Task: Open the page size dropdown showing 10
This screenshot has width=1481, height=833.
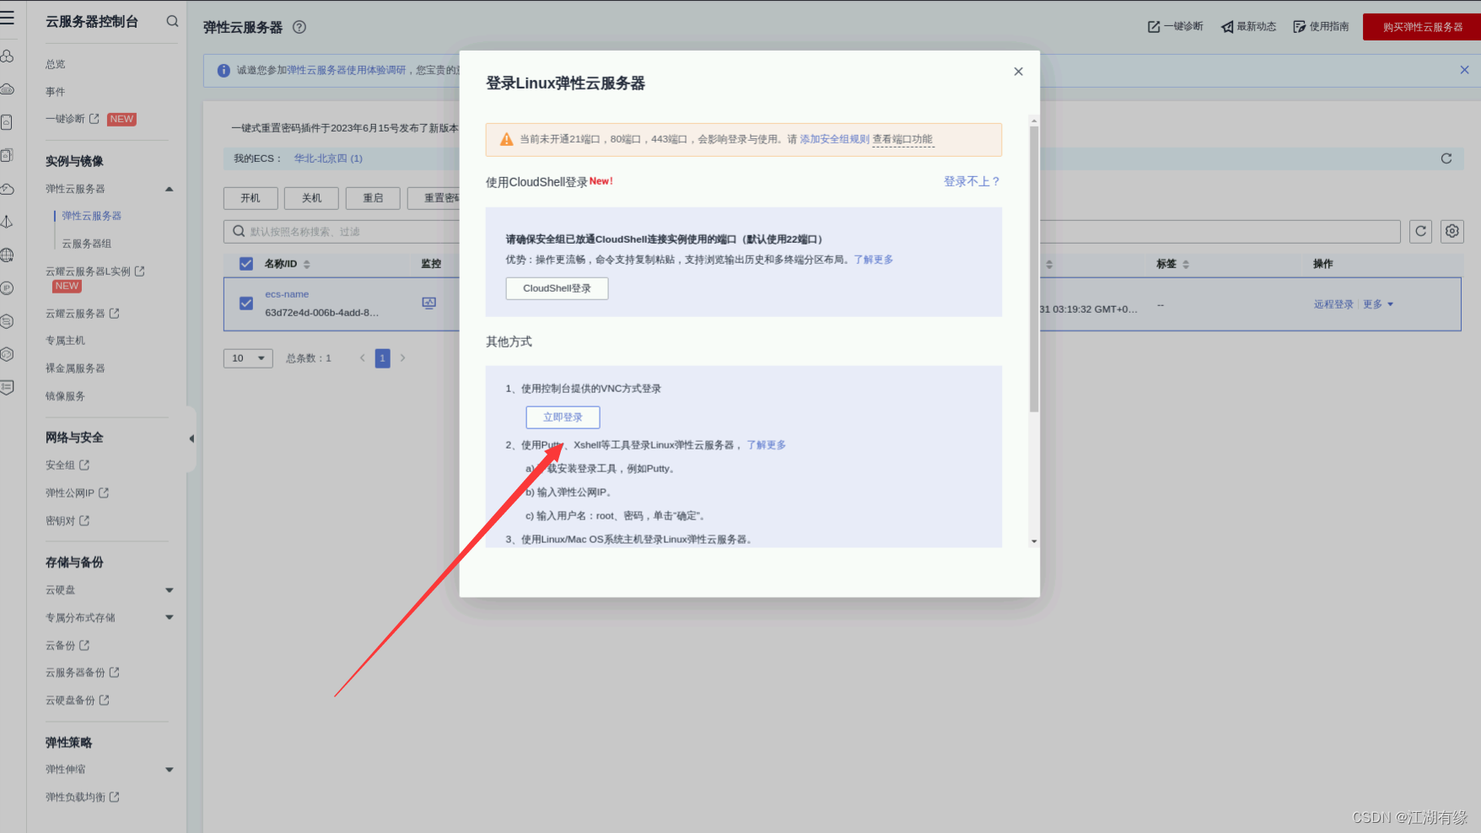Action: tap(248, 358)
